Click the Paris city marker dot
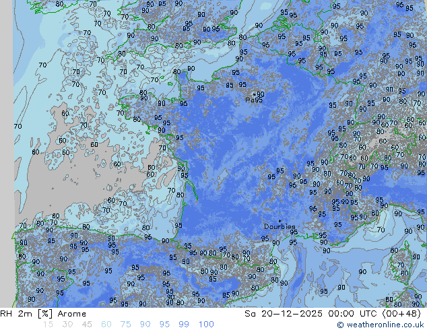Screen dimensions: 427x330 255,94
